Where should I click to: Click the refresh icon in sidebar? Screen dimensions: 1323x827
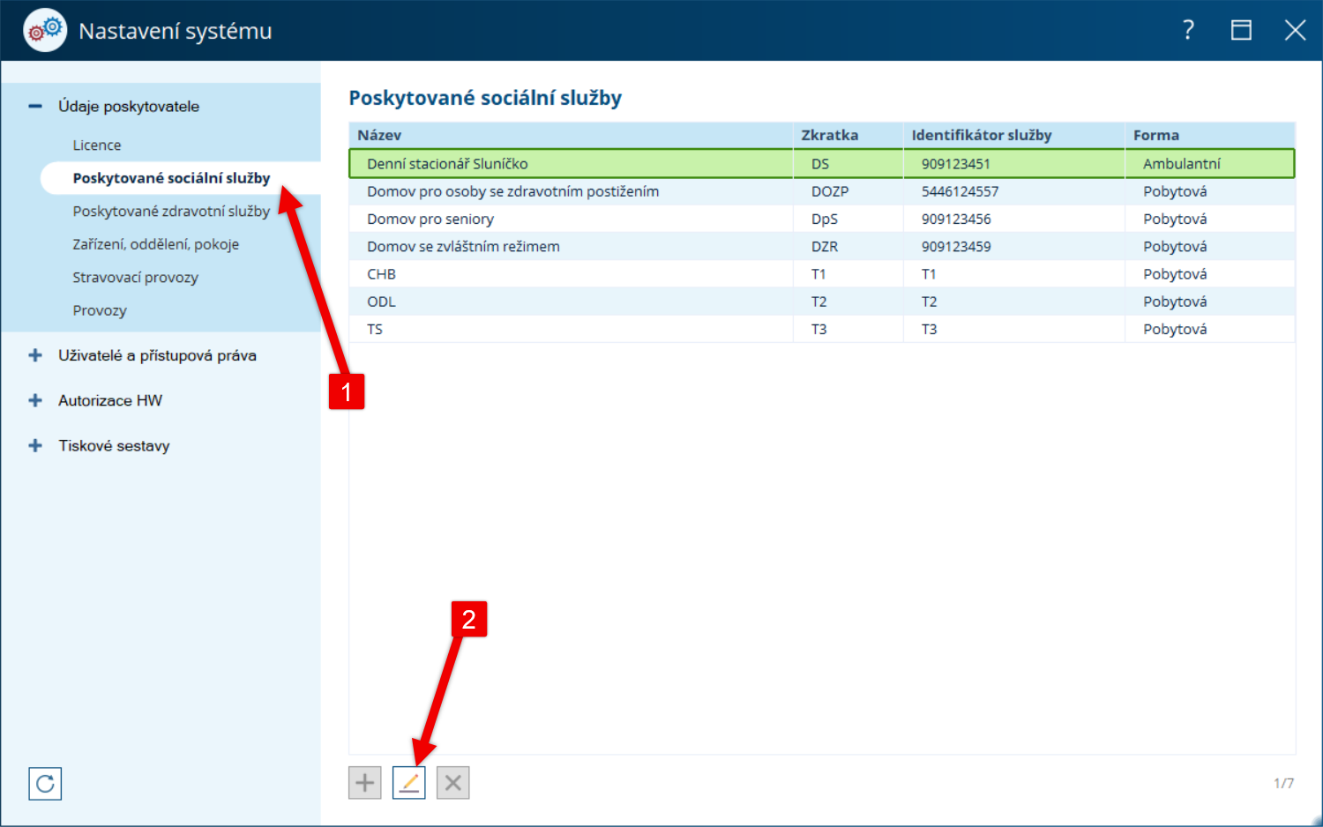[45, 784]
